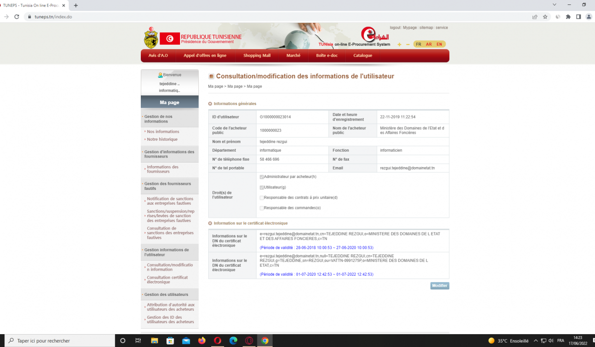Open Informations des fournisseurs link
The image size is (595, 347).
pos(163,170)
